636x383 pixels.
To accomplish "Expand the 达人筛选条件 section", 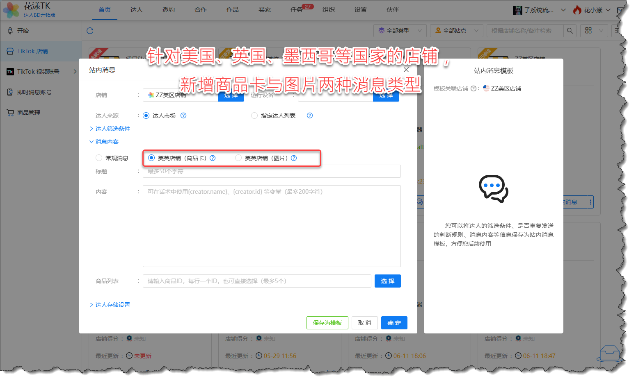I will [x=112, y=129].
